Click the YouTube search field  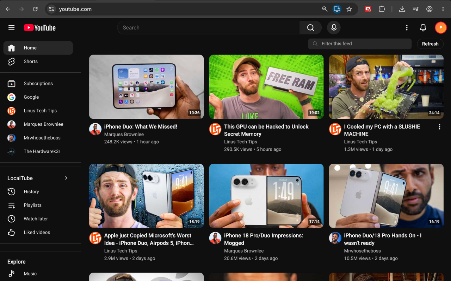click(209, 28)
